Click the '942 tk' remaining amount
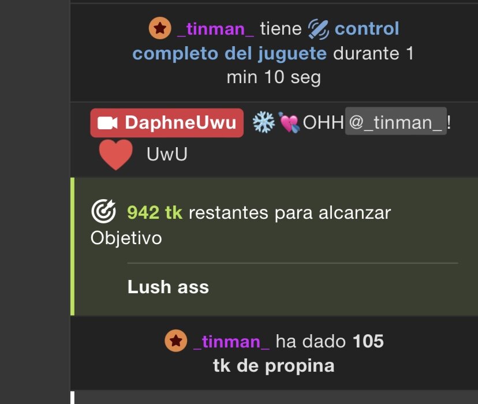 click(155, 212)
